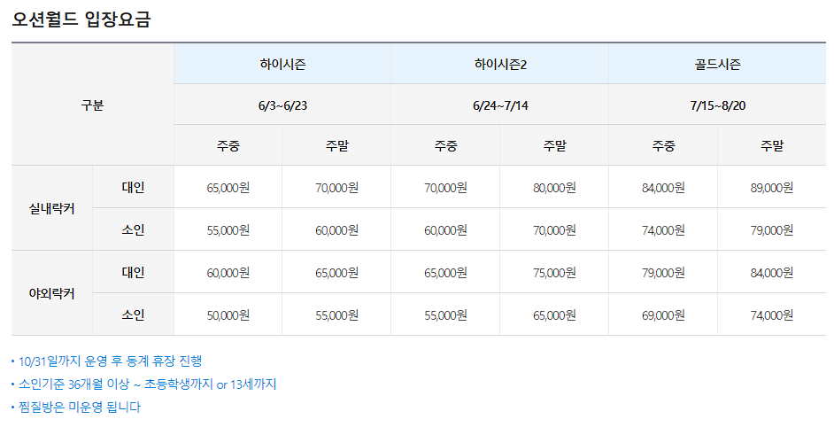Screen dimensions: 834x427
Task: Click 대인 label in the 실내락커 group
Action: pos(133,188)
